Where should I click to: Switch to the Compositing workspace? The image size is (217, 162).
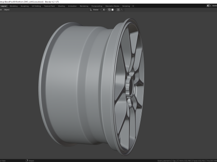click(x=97, y=6)
